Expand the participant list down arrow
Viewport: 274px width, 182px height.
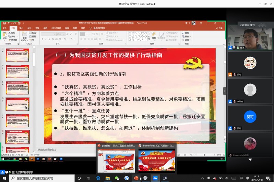[x=250, y=159]
